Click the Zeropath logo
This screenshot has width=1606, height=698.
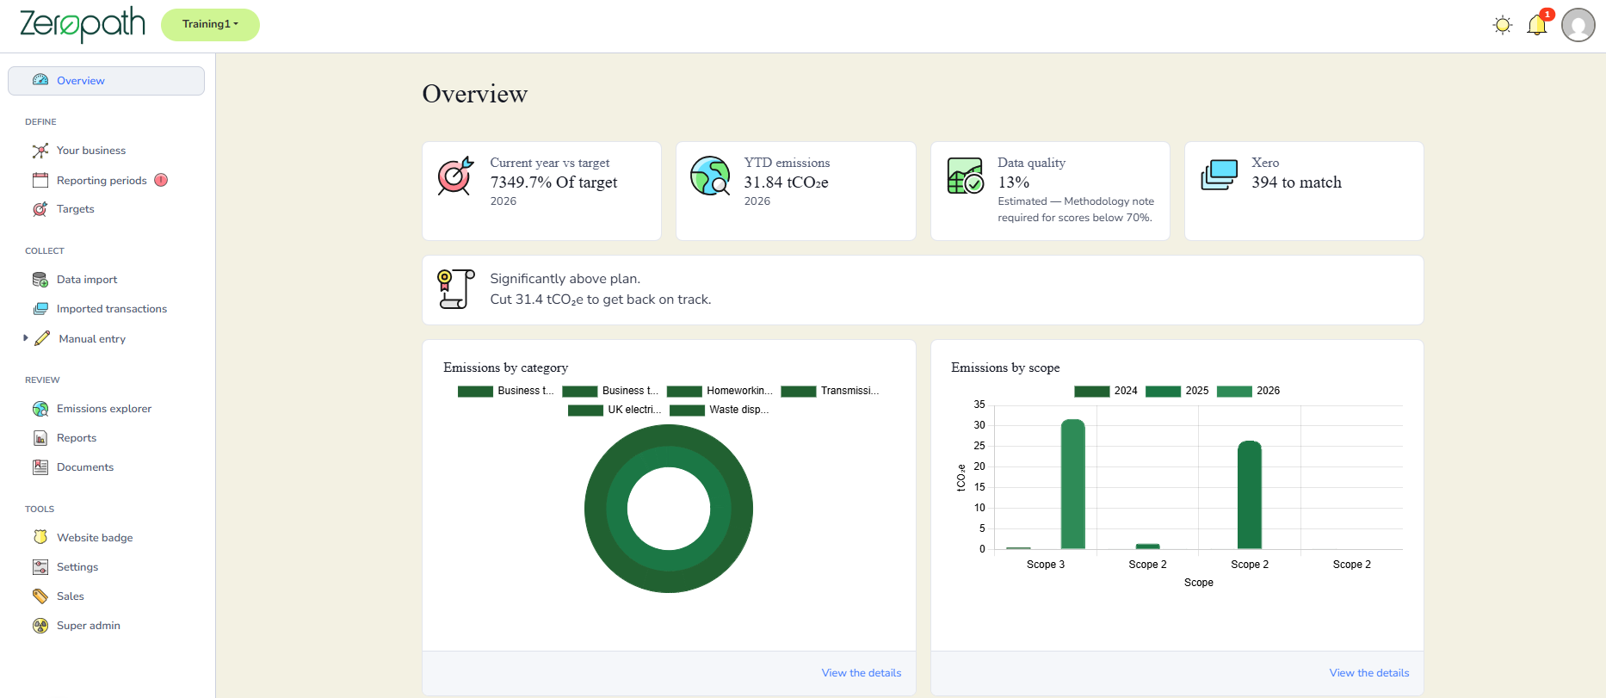coord(83,24)
